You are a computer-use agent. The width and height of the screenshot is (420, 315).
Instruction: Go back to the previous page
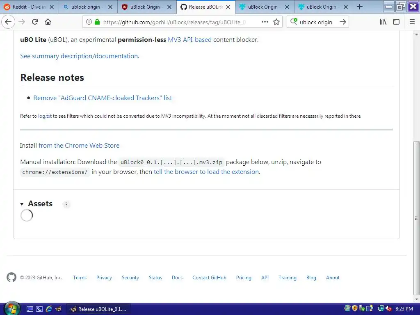8,22
